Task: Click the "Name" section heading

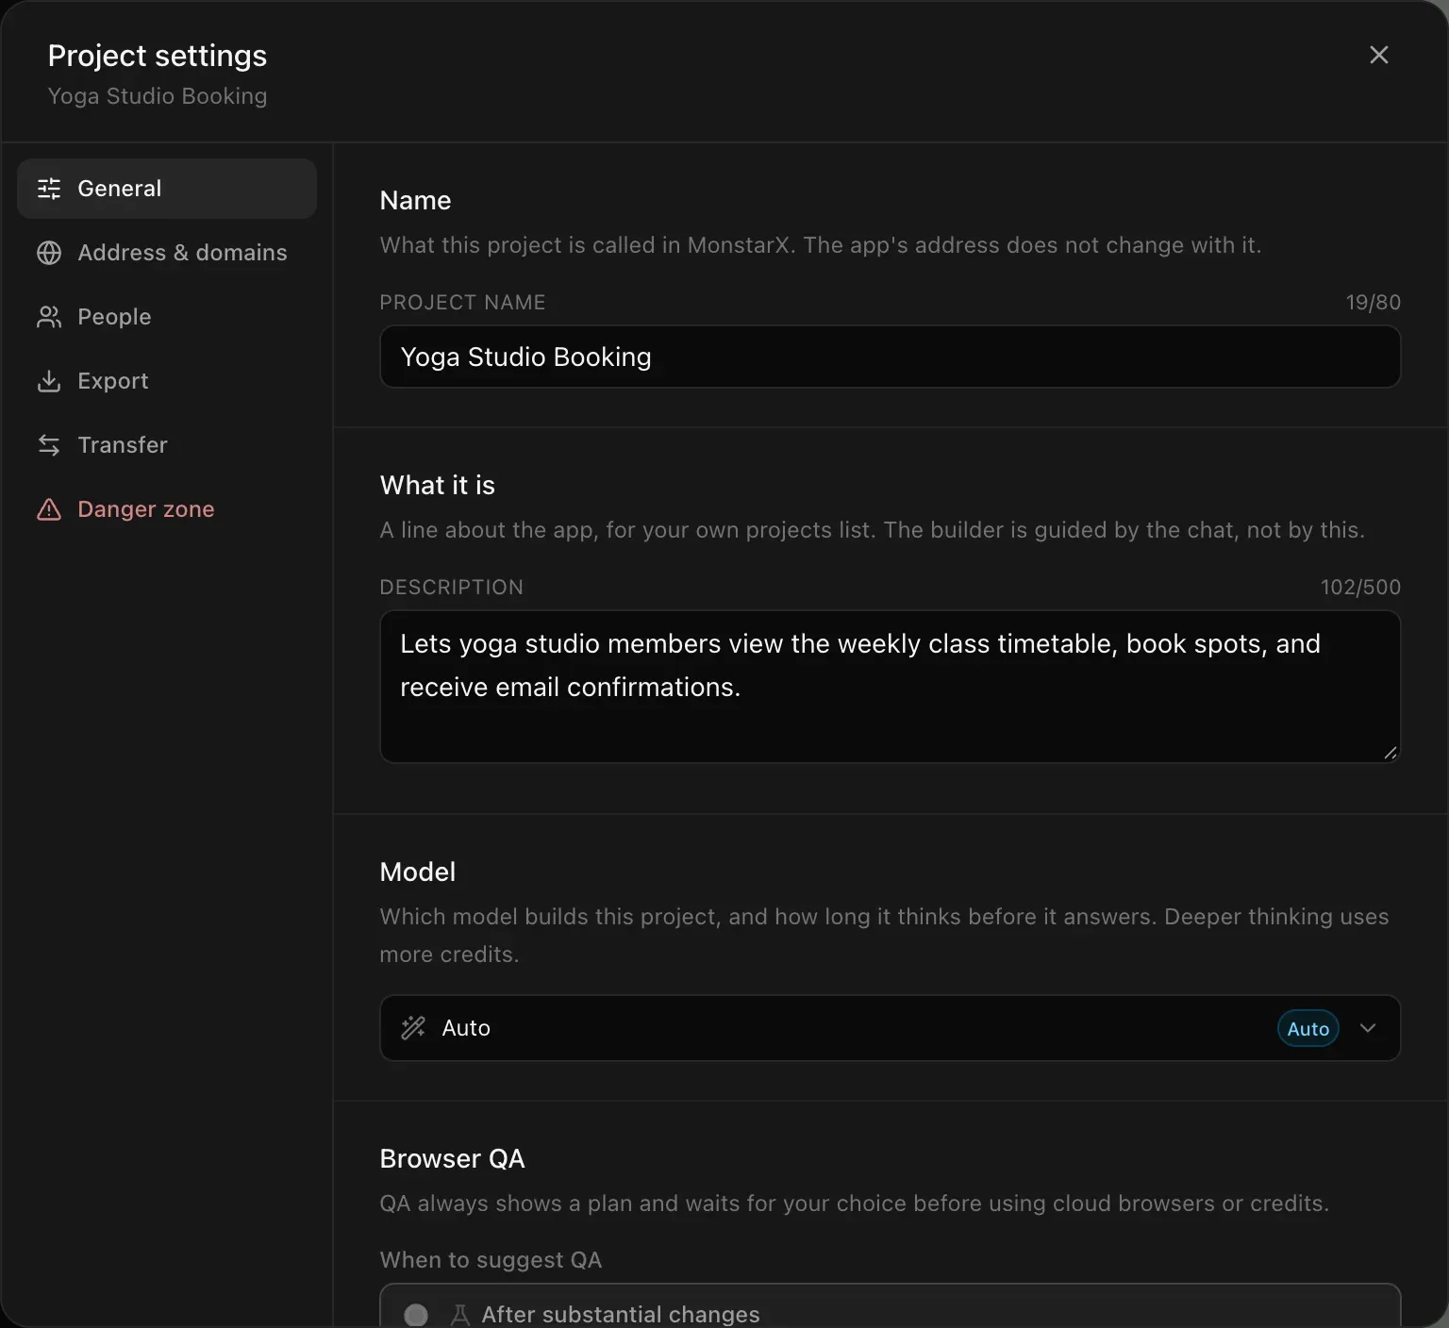Action: tap(415, 200)
